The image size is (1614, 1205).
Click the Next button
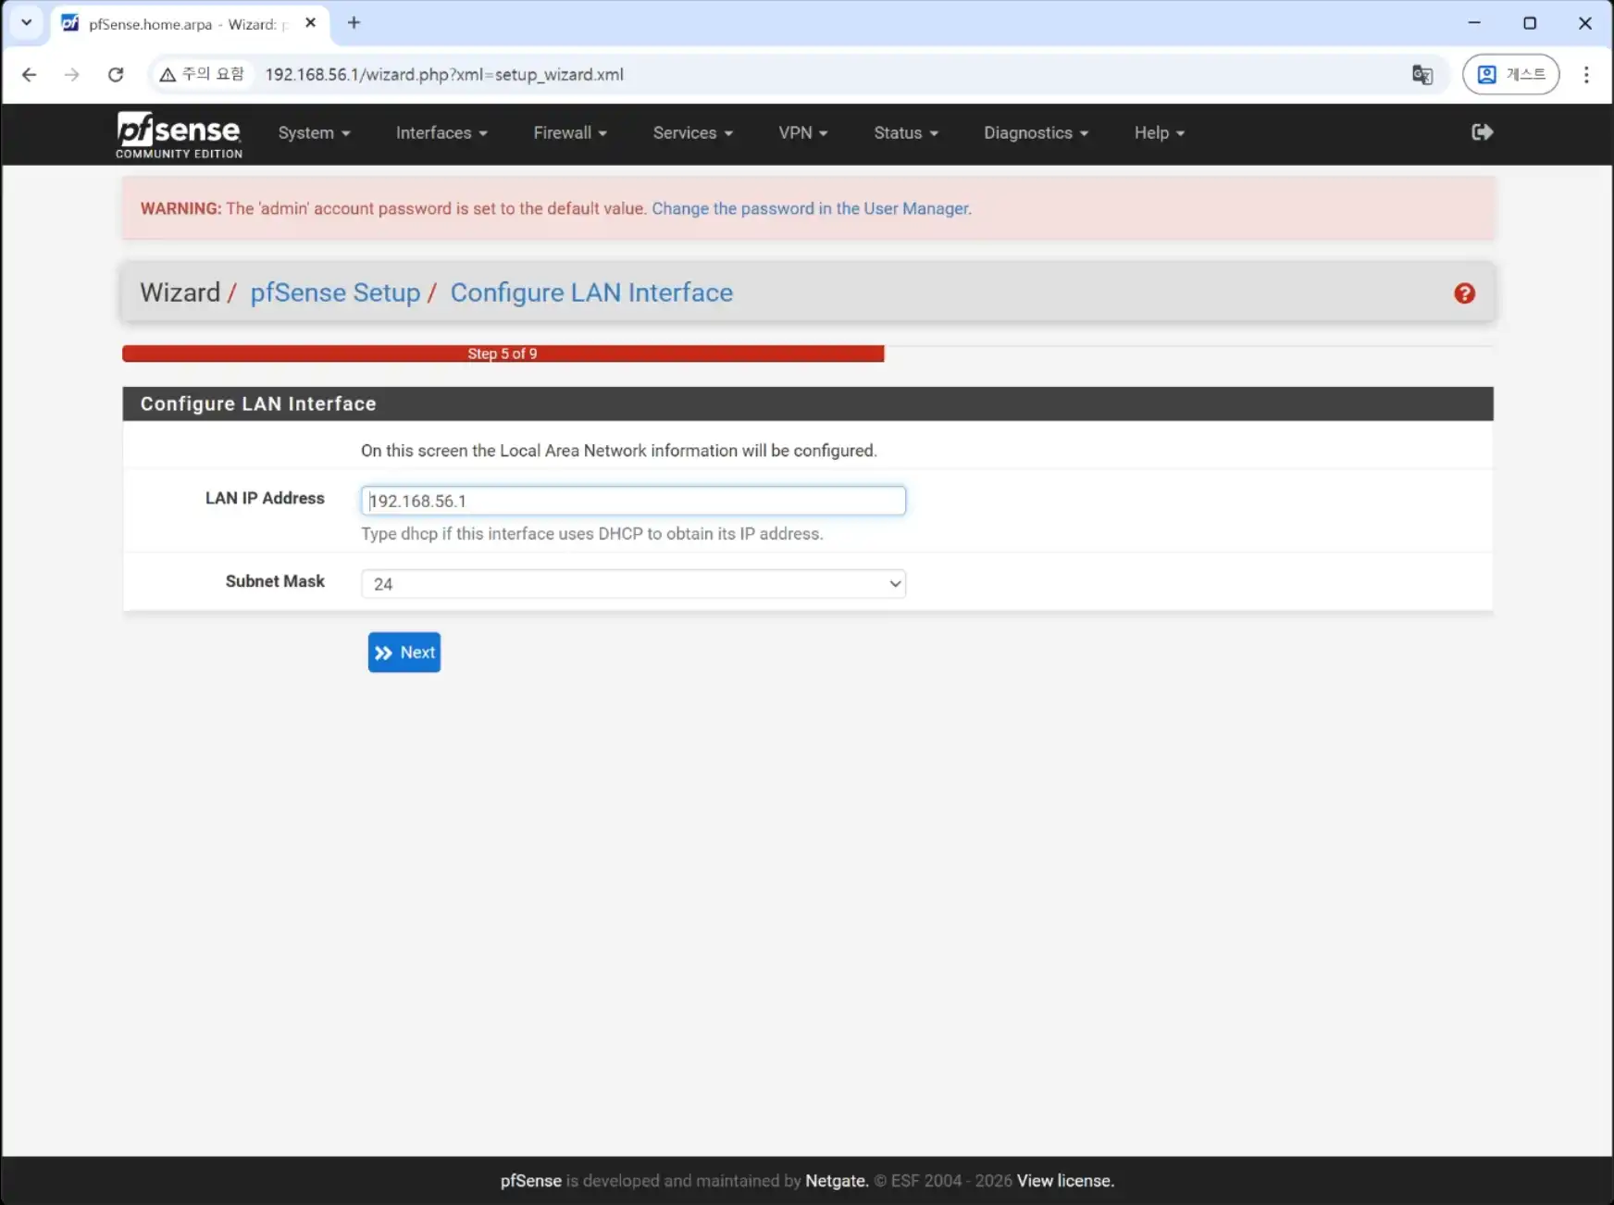click(x=404, y=652)
